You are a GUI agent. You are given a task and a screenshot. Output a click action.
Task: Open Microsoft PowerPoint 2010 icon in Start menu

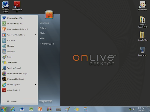click(4, 29)
